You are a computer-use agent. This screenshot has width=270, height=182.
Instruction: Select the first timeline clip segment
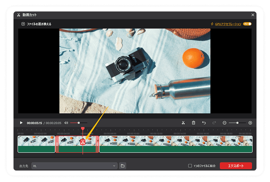click(x=36, y=144)
